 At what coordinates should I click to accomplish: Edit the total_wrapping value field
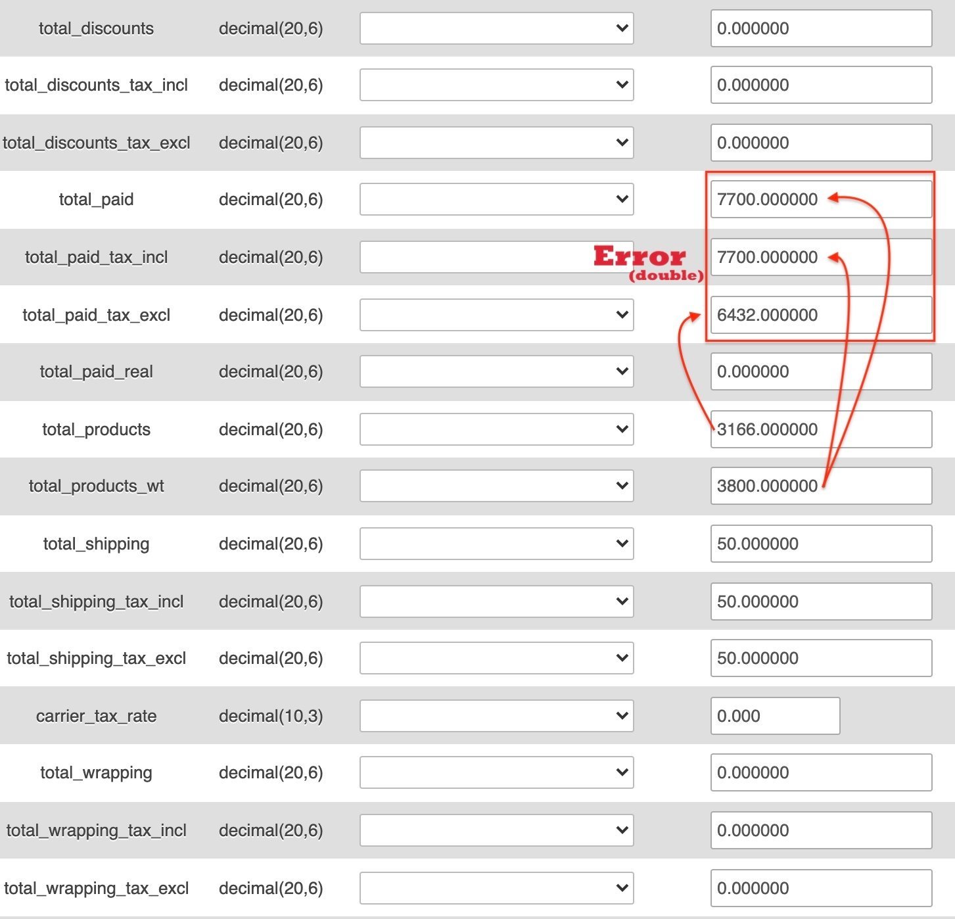821,772
